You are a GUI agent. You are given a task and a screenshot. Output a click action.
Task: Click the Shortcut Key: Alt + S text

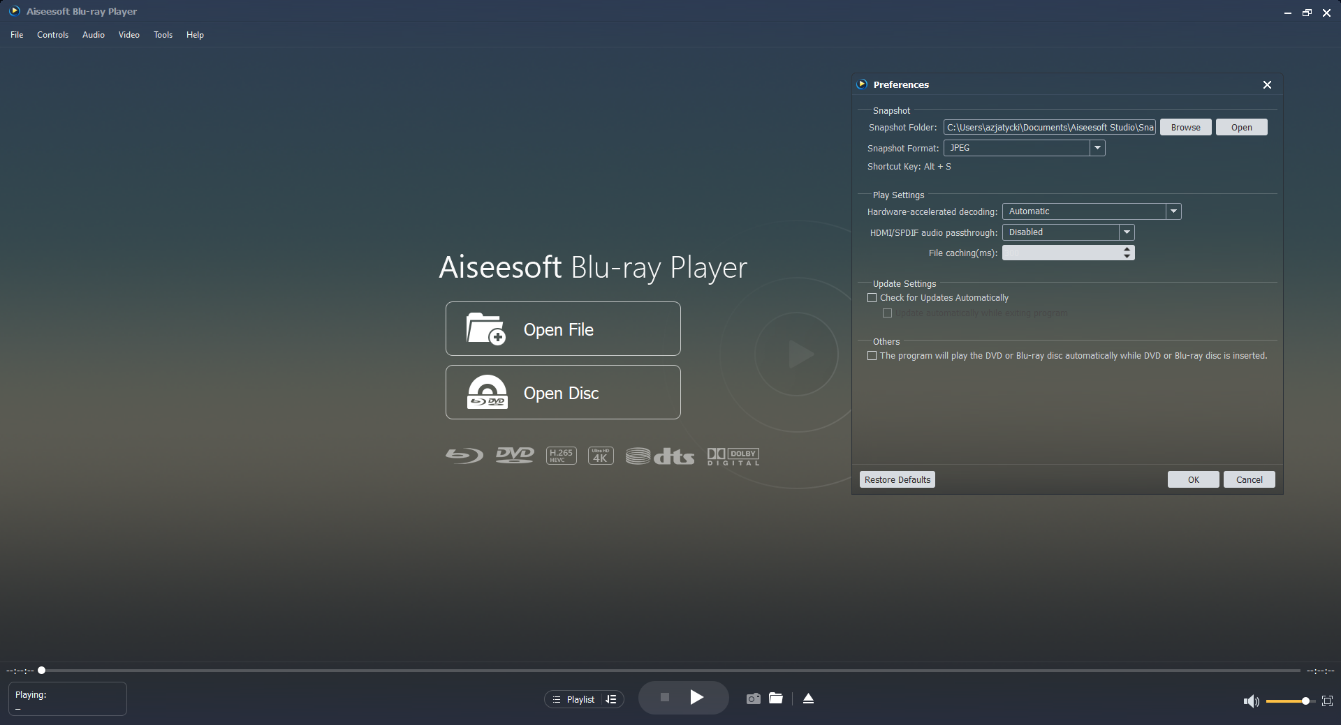point(909,167)
